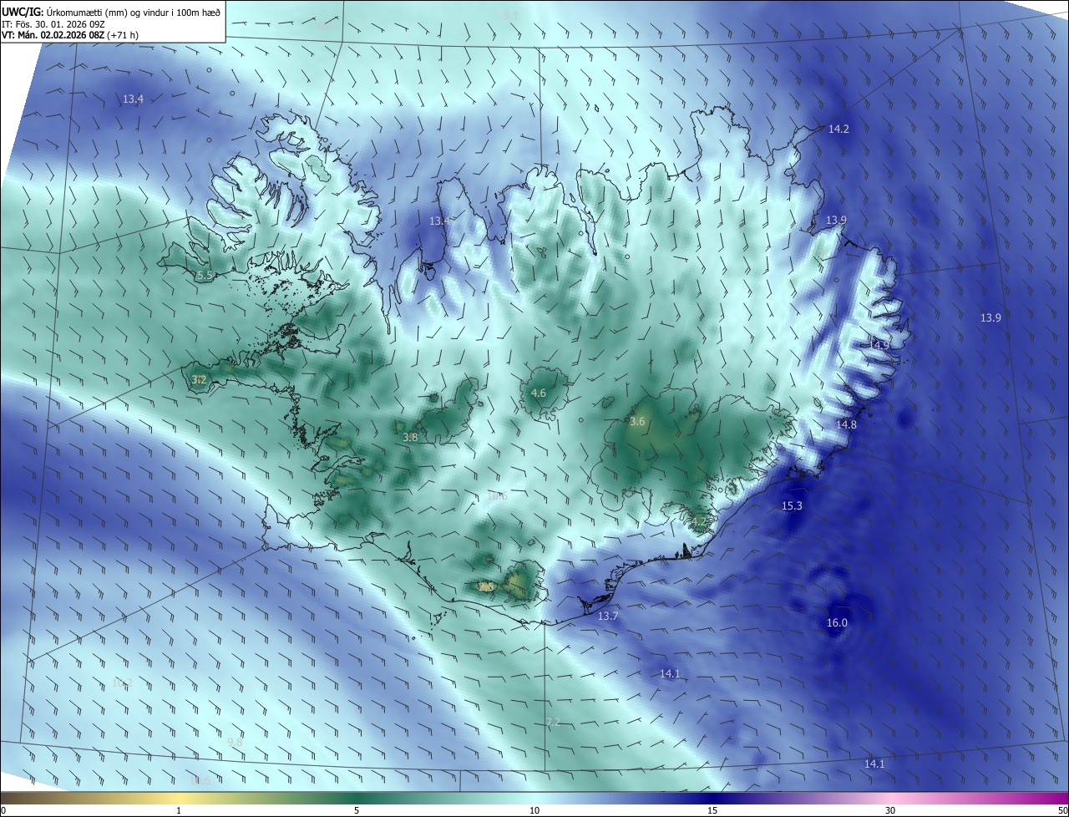Select the 'VT: Mán. 02.02.2026 08Z' line
The height and width of the screenshot is (817, 1069).
coord(53,35)
